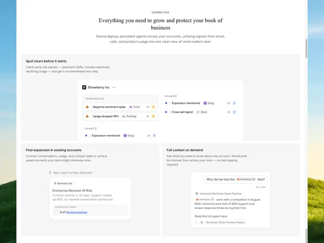Screen dimensions: 324x243
Task: Click warning triangle on Negative sentiment spike
Action: coord(87,107)
